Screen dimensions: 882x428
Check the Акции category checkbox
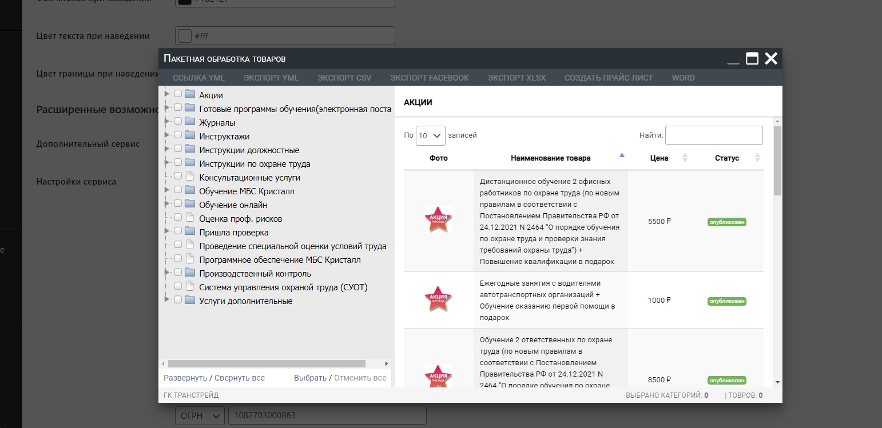tap(178, 94)
